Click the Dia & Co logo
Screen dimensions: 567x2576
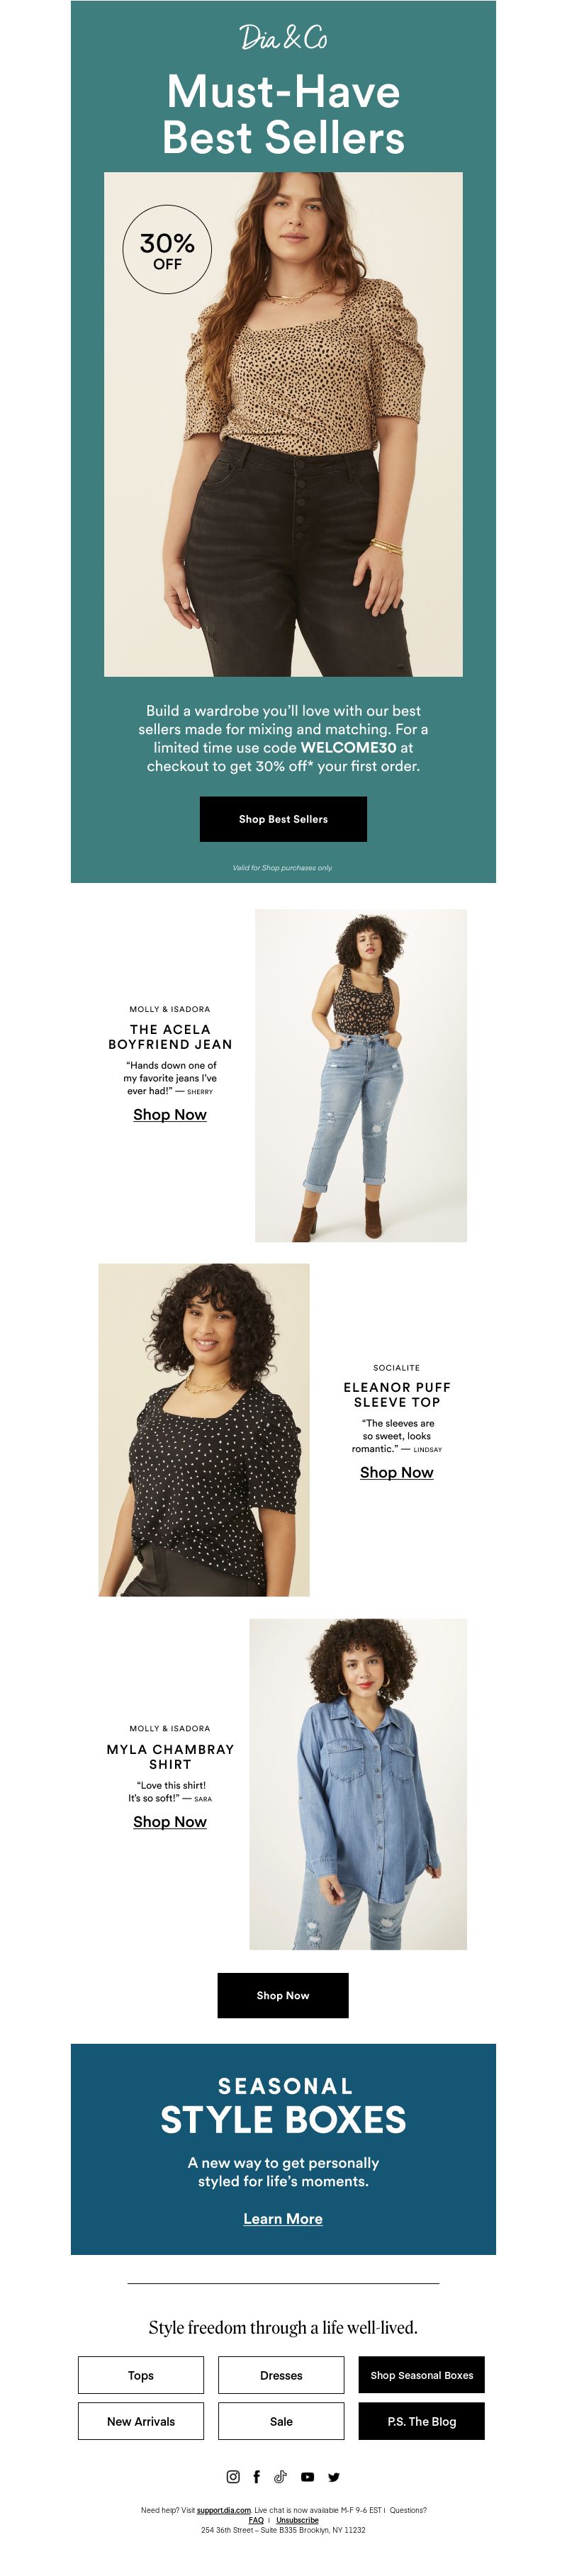283,38
